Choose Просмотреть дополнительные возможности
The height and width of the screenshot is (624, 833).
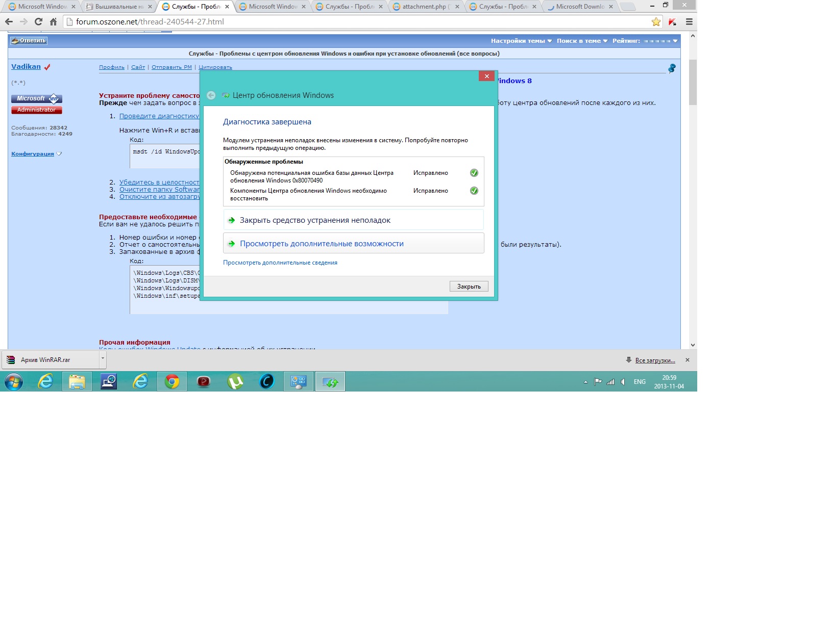[353, 244]
